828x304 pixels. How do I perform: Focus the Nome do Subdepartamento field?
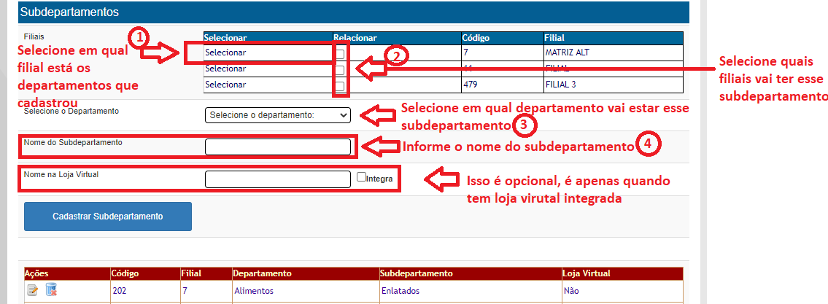[278, 147]
